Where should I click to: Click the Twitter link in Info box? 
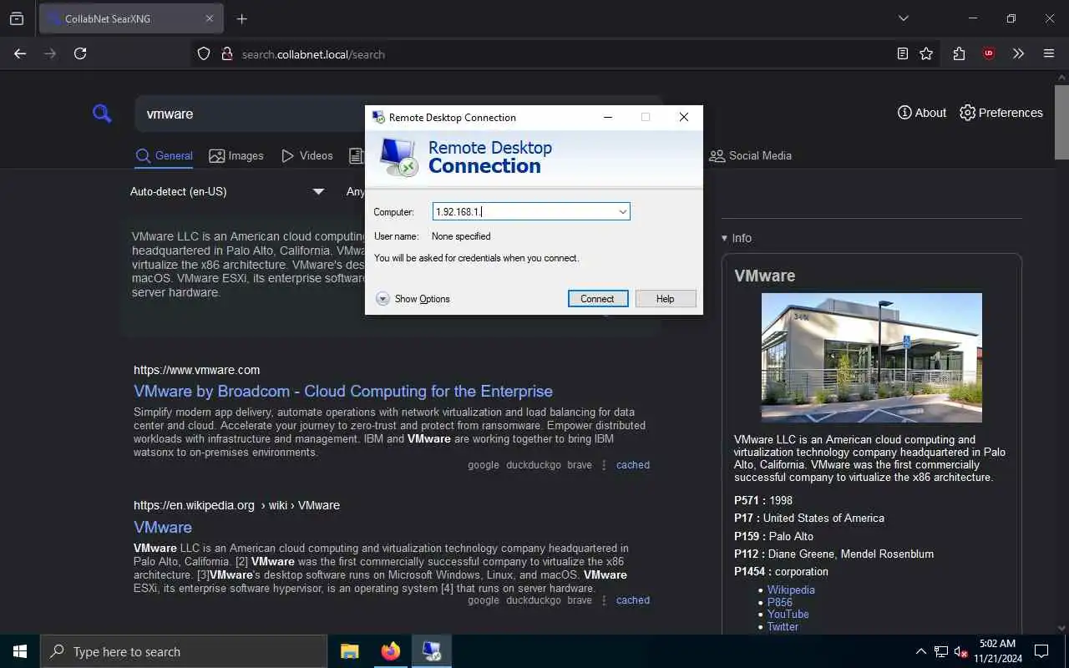click(x=783, y=626)
